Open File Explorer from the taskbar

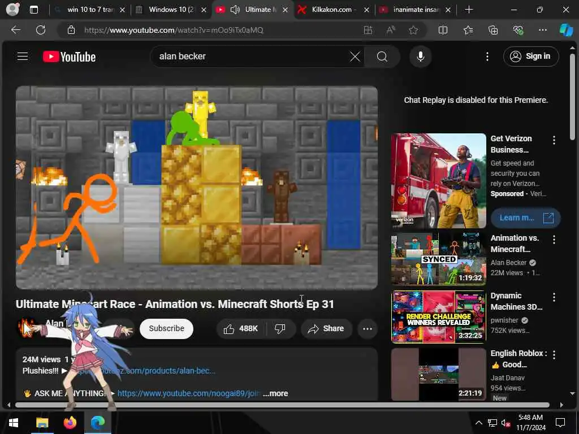pos(42,423)
